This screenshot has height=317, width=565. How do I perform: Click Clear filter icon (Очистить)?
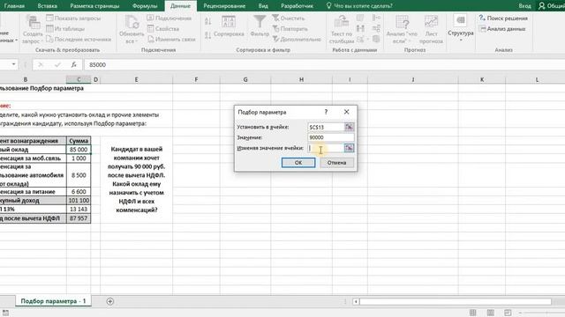pos(275,18)
